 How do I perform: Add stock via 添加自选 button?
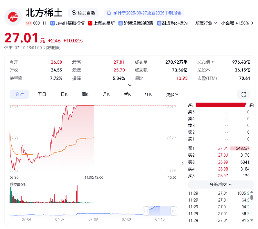pos(83,13)
